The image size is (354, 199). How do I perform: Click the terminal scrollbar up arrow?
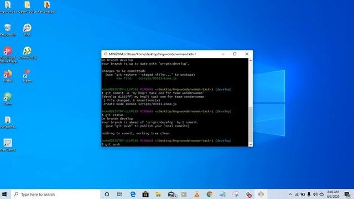pos(251,60)
